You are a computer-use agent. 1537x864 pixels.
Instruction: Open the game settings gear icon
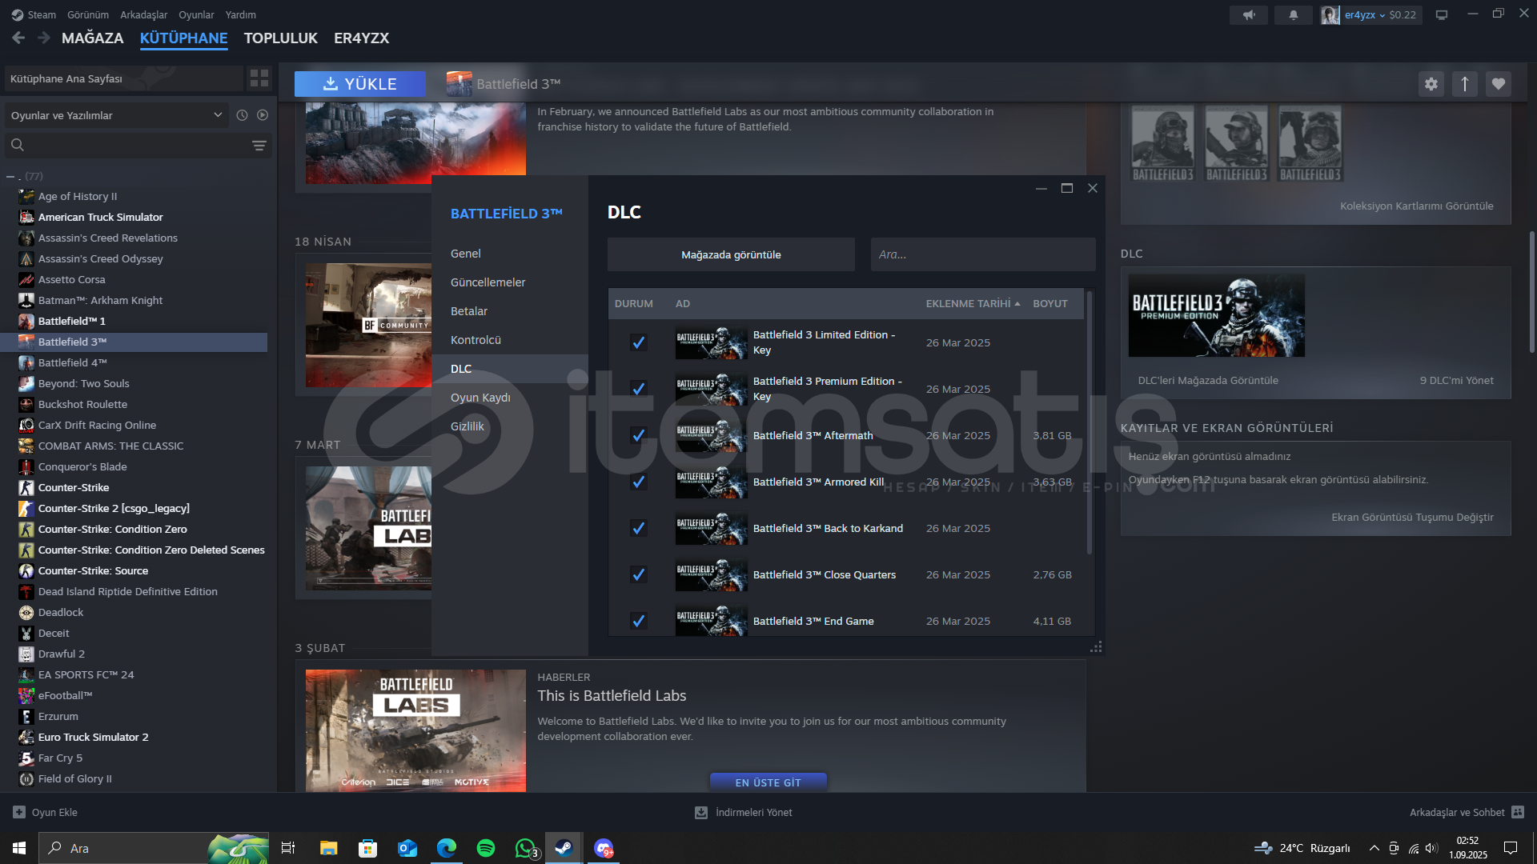click(1431, 84)
